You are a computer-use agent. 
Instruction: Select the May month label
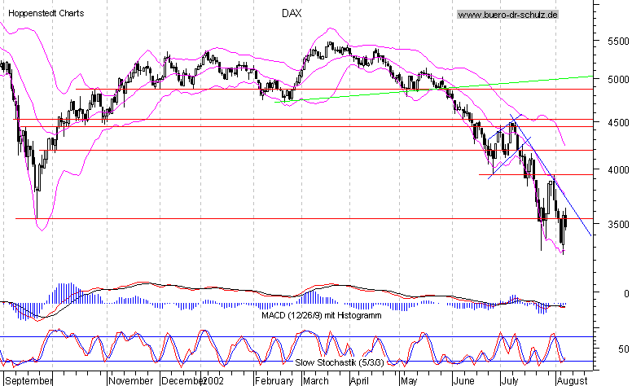(x=409, y=381)
